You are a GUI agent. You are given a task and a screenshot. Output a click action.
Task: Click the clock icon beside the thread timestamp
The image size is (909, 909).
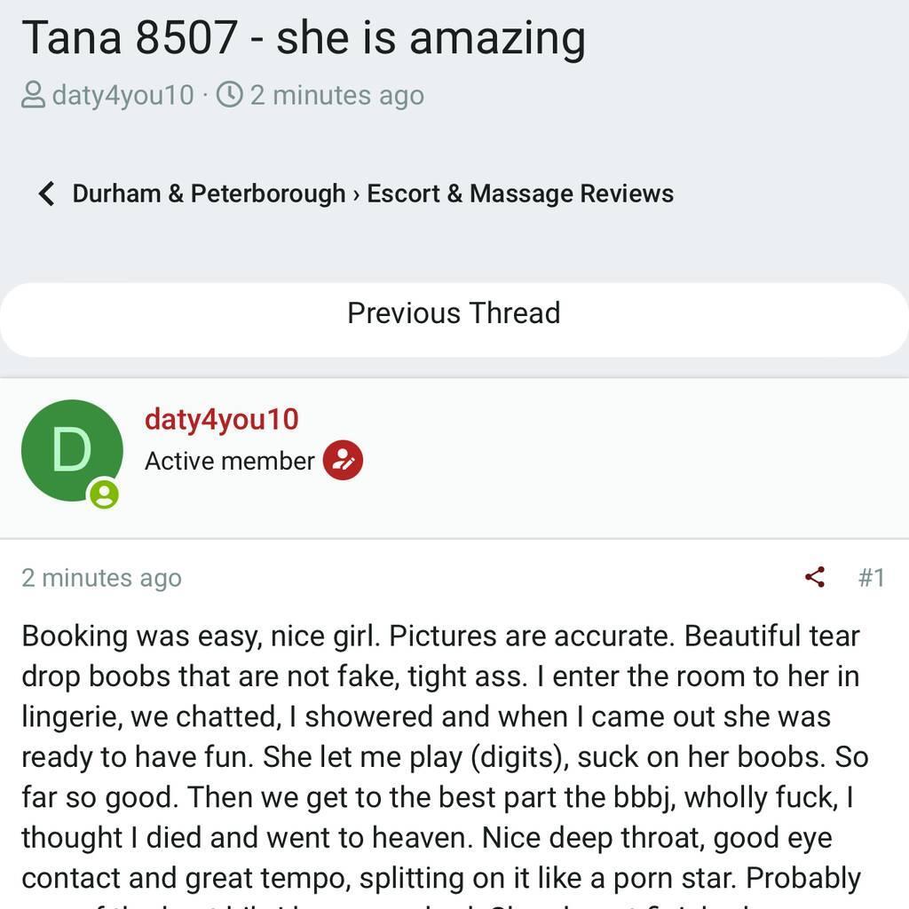click(x=229, y=94)
